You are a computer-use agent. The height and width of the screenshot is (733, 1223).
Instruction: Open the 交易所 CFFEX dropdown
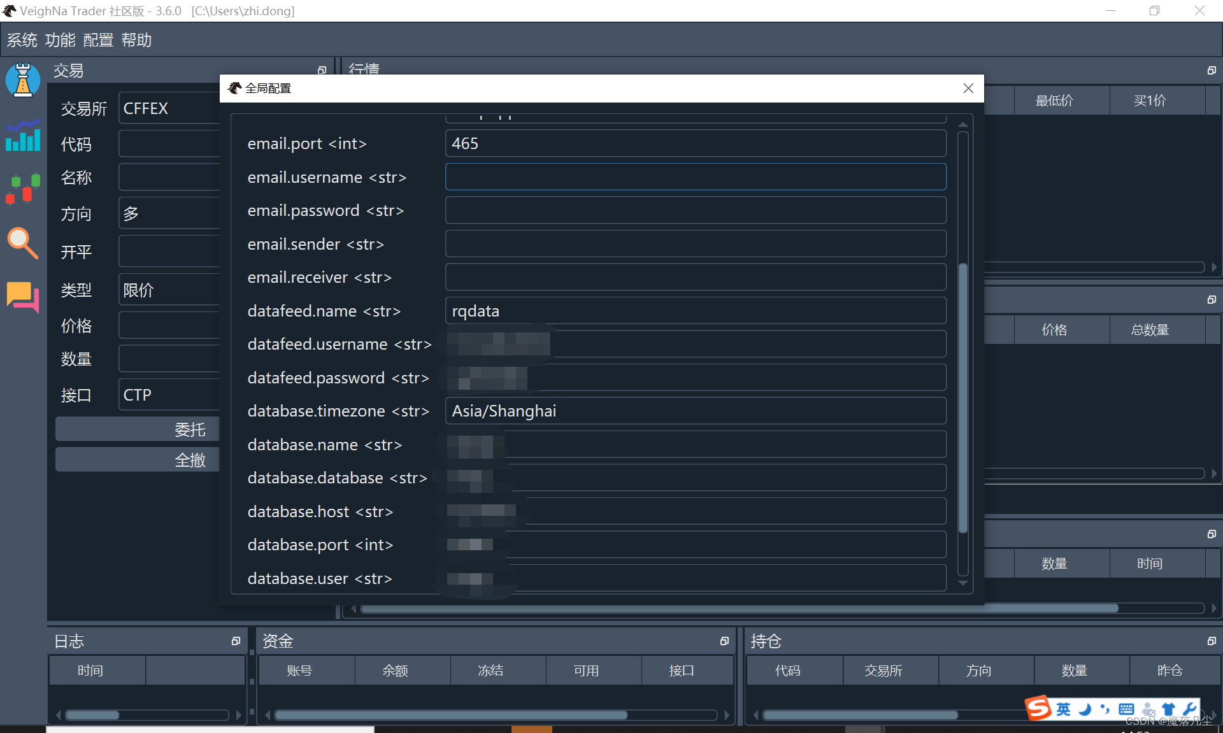[169, 109]
